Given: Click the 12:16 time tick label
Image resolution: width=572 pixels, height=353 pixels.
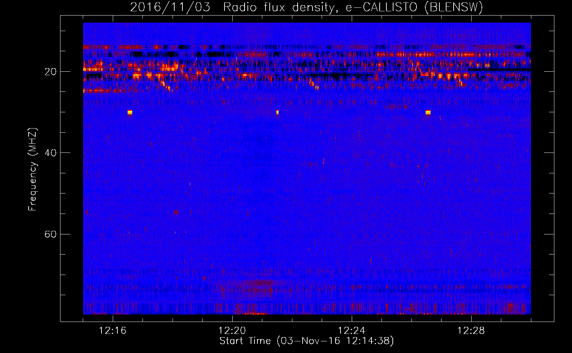Looking at the screenshot, I should pyautogui.click(x=113, y=331).
